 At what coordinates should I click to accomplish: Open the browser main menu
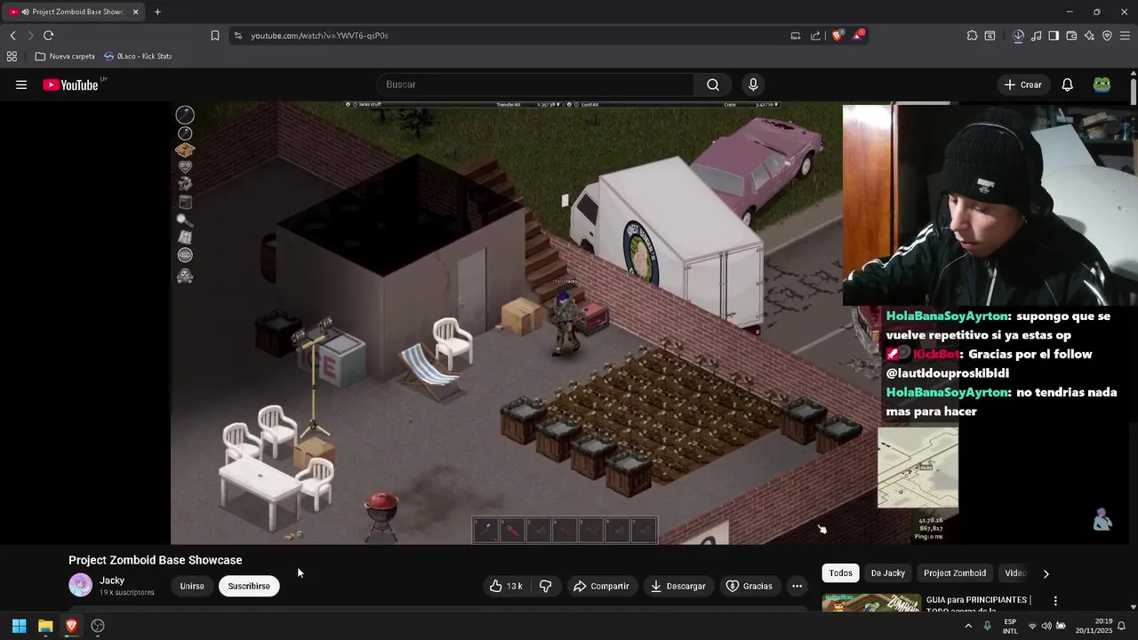pyautogui.click(x=1125, y=36)
